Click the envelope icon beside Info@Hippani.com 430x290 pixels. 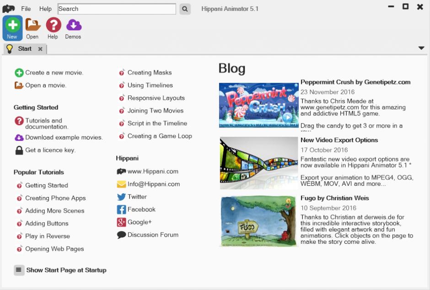coord(121,184)
